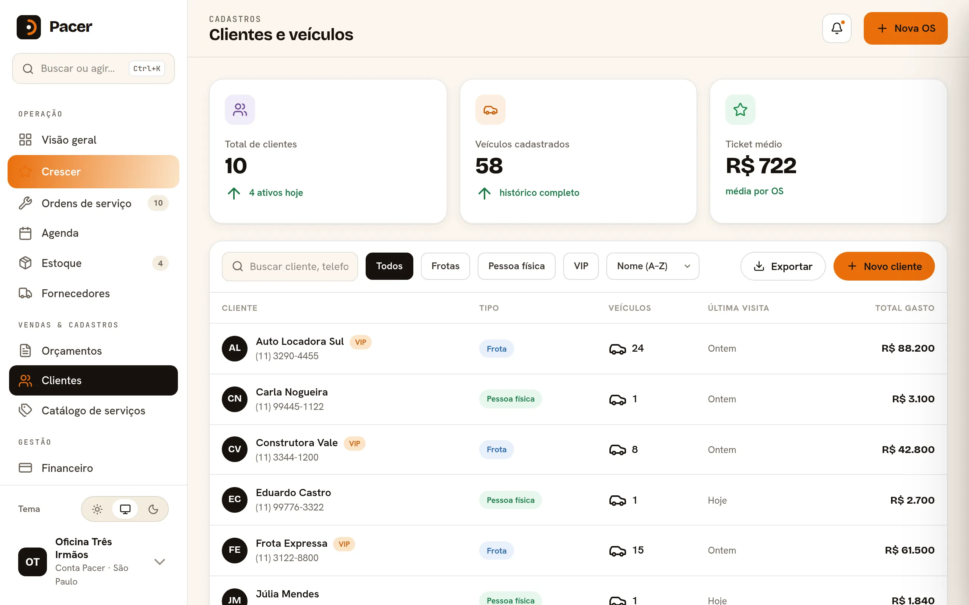Click the Última visita column header
969x605 pixels.
click(x=738, y=308)
